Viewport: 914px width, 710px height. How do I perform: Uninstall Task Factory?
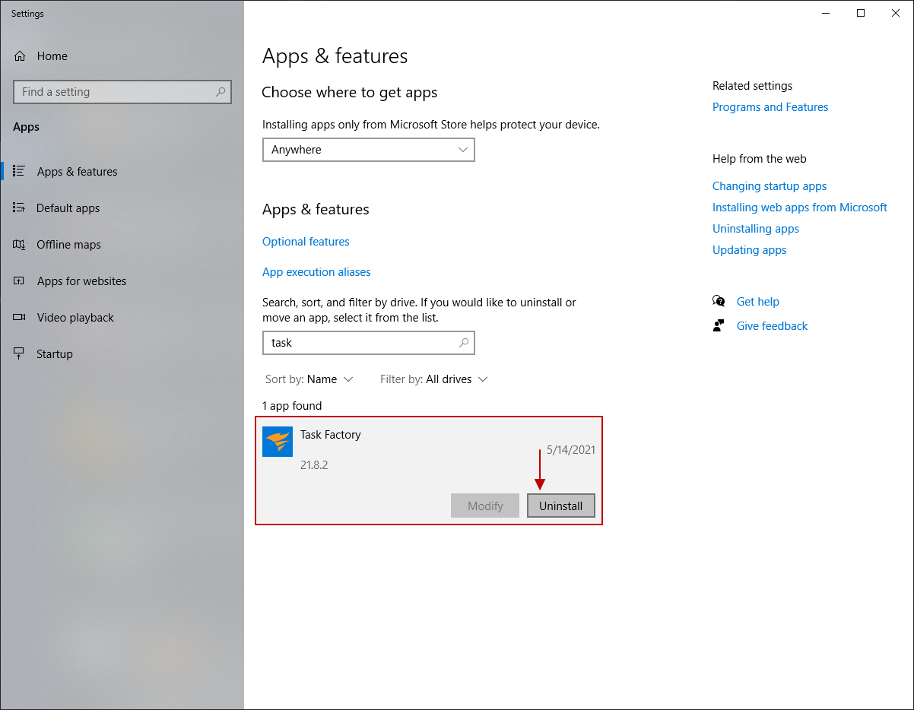click(x=560, y=506)
